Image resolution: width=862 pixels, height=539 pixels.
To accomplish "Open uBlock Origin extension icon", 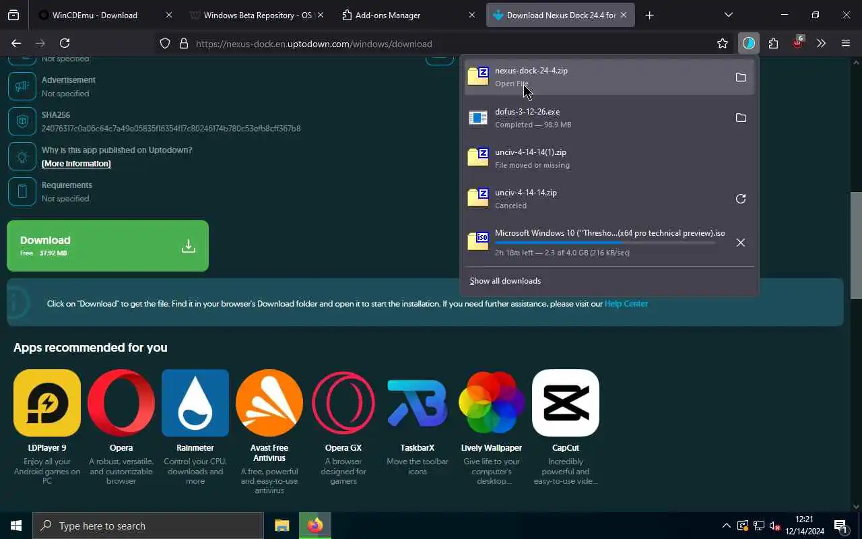I will [797, 43].
